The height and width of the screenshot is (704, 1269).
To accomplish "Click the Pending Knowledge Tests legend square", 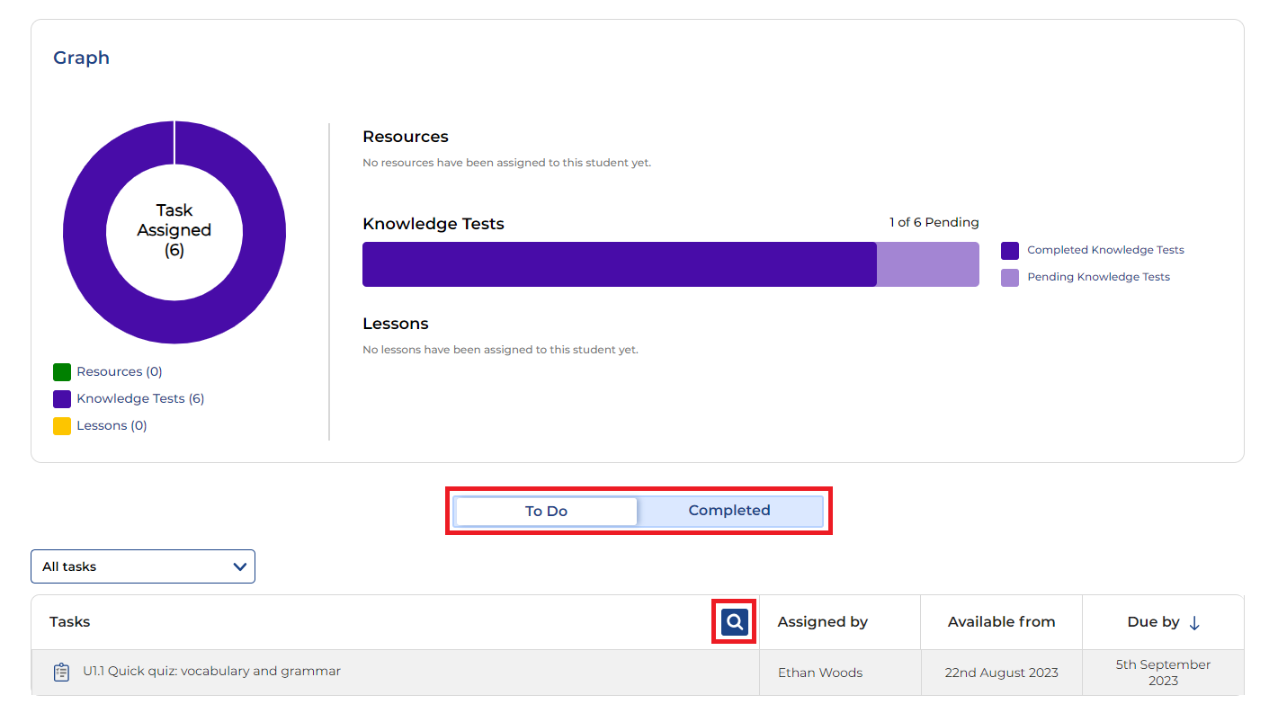I will 1009,278.
